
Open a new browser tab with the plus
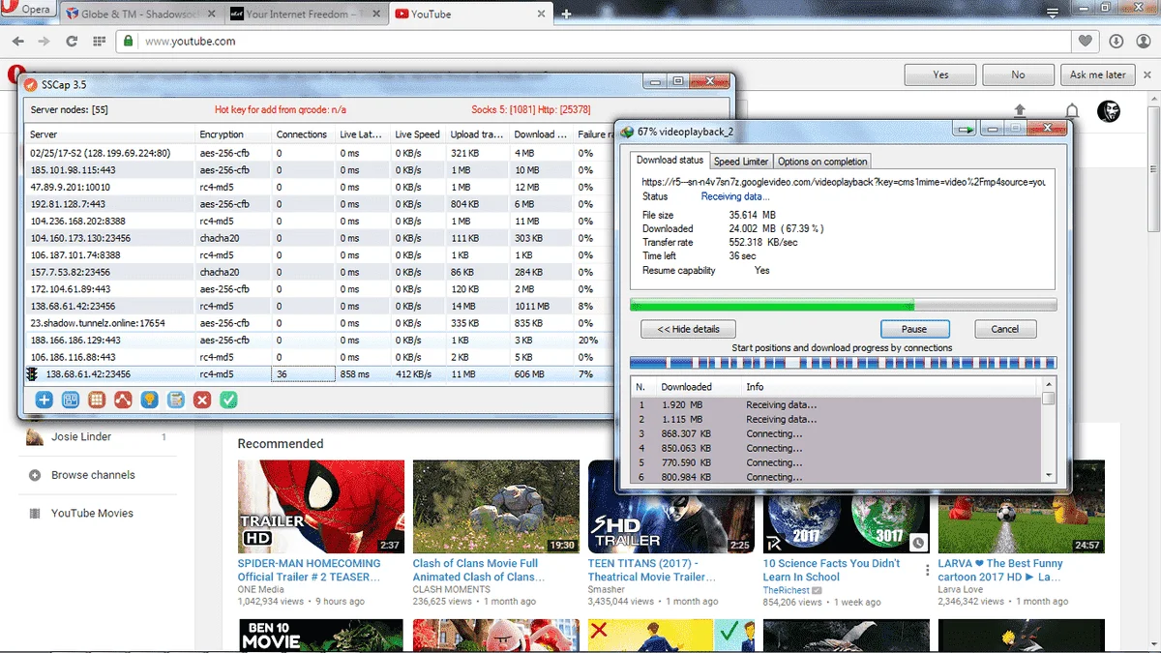click(567, 14)
